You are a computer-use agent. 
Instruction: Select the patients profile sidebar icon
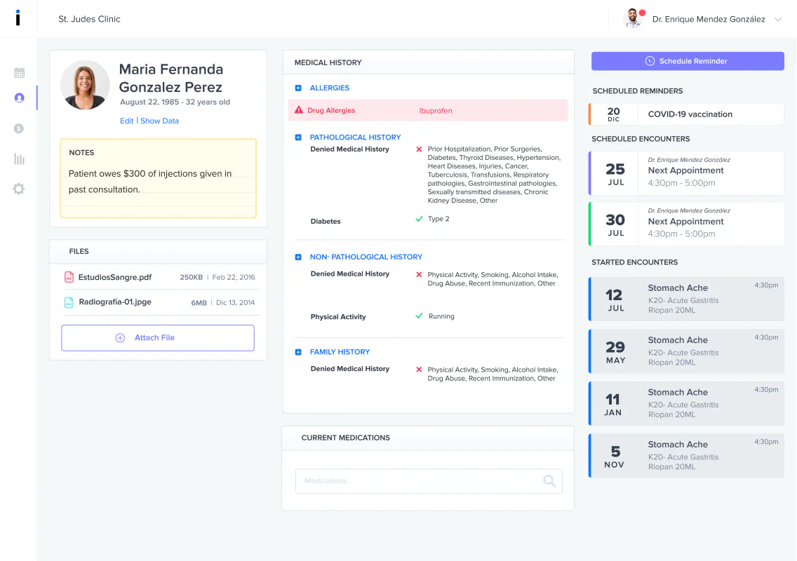(x=20, y=97)
